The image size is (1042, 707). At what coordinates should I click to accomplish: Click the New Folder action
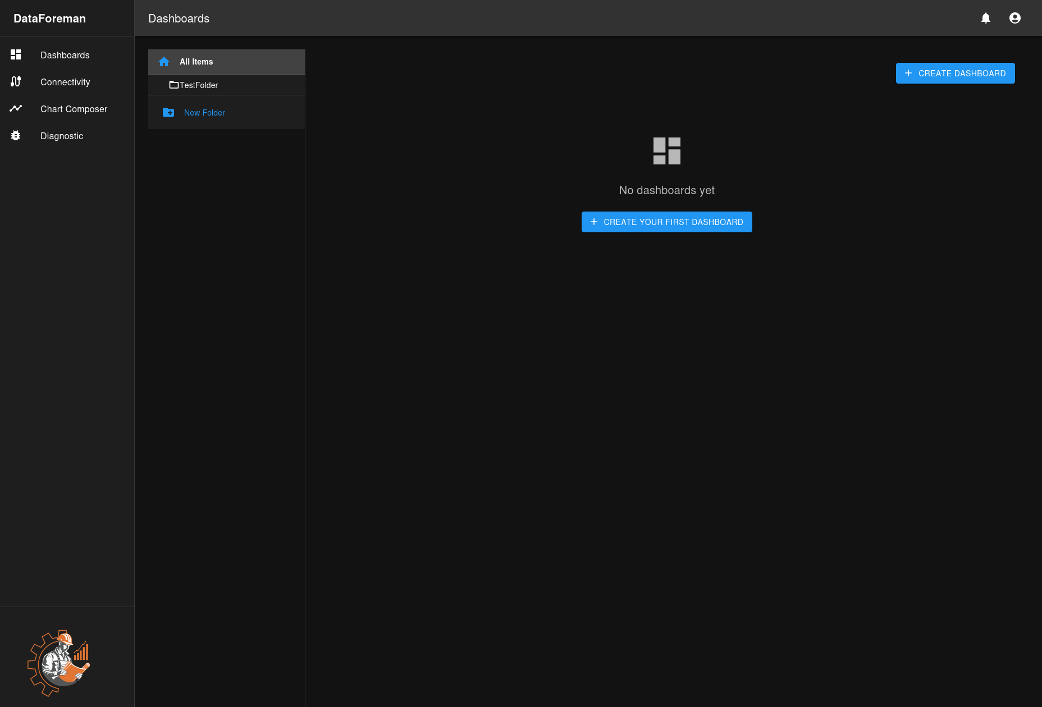click(204, 112)
